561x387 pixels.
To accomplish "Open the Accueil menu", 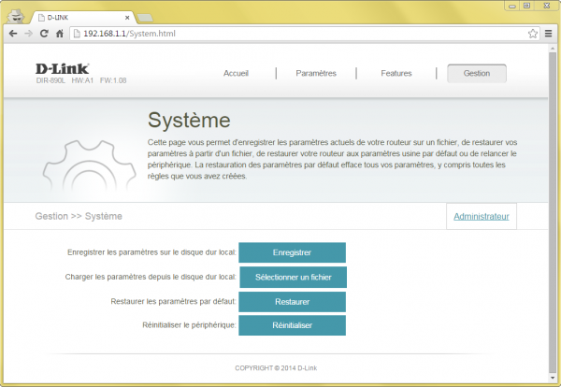I will [x=237, y=73].
